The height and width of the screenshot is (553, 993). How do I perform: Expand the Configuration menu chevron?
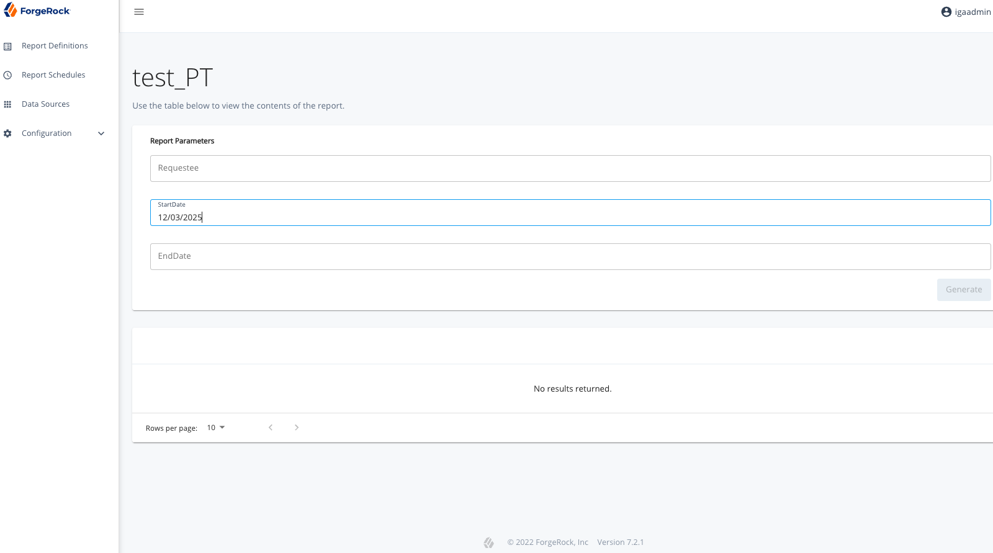pos(101,133)
